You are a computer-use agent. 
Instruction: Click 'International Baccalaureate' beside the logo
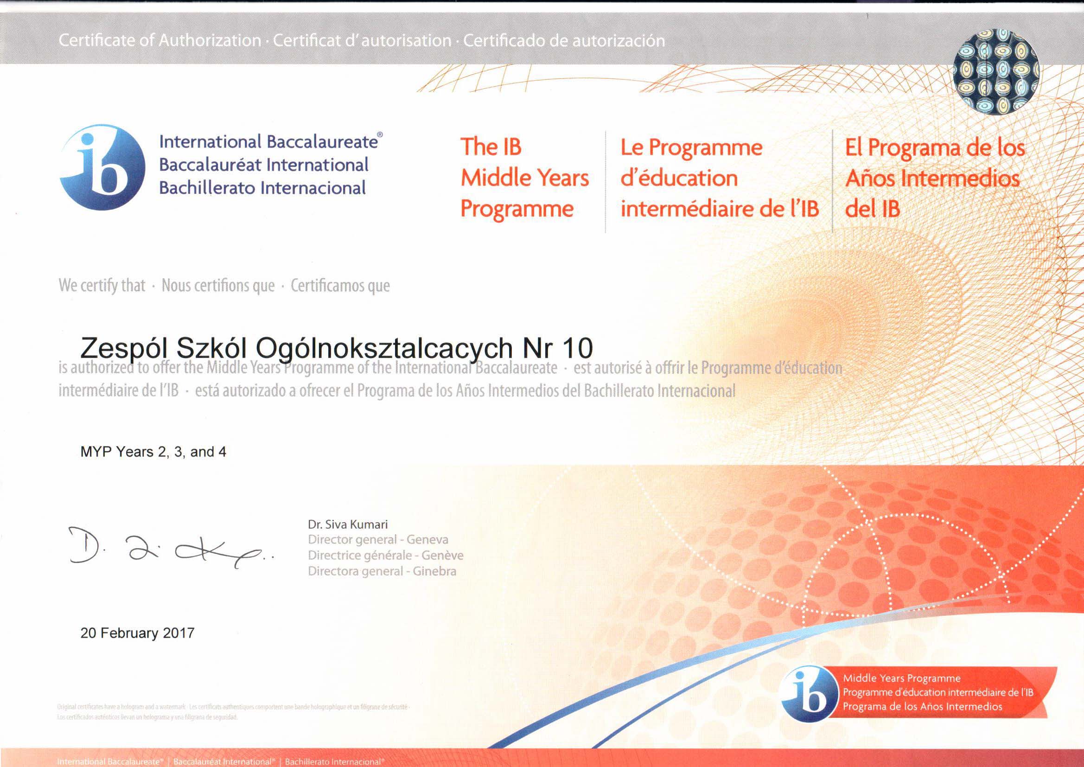[270, 141]
